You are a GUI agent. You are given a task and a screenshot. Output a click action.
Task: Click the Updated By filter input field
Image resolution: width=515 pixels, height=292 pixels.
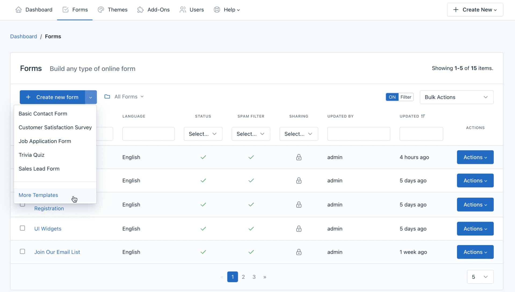tap(358, 134)
